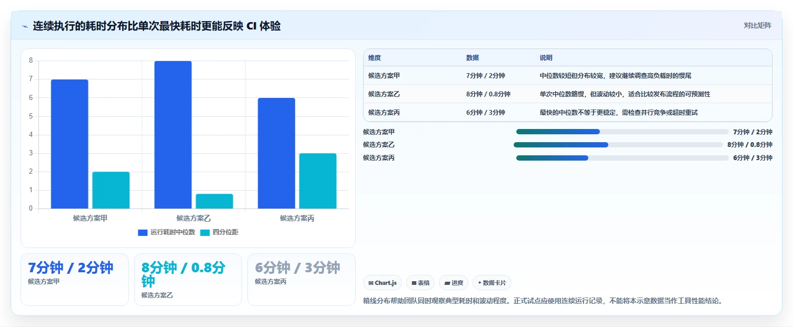Click the footer note starting 箱线分布帮助团队
793x327 pixels.
[x=544, y=301]
